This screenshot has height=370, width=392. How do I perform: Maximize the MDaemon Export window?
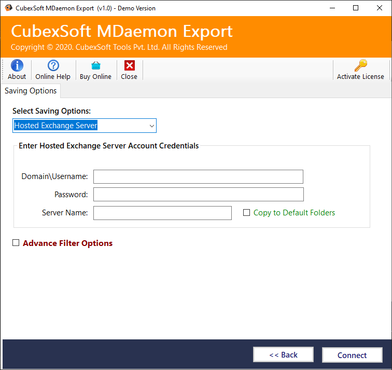click(x=356, y=8)
